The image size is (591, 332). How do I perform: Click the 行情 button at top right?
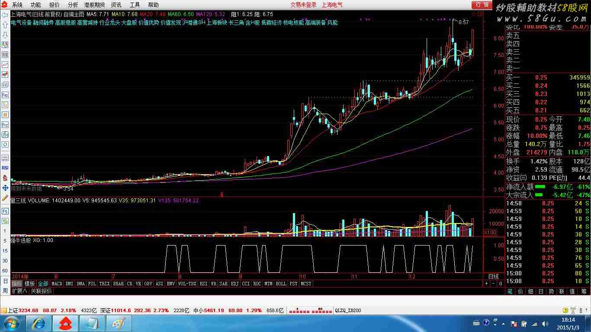(x=482, y=5)
